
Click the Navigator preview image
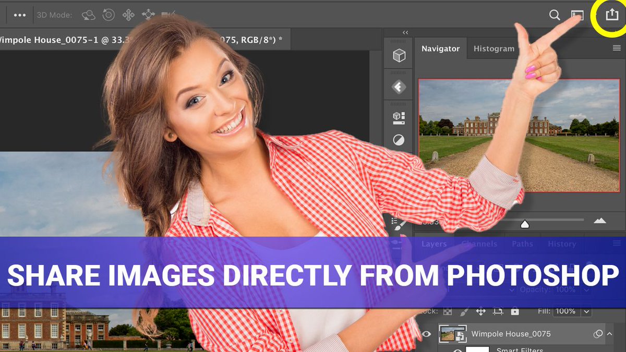519,136
